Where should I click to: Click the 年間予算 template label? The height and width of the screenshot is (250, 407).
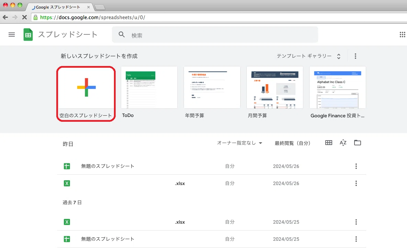click(195, 116)
